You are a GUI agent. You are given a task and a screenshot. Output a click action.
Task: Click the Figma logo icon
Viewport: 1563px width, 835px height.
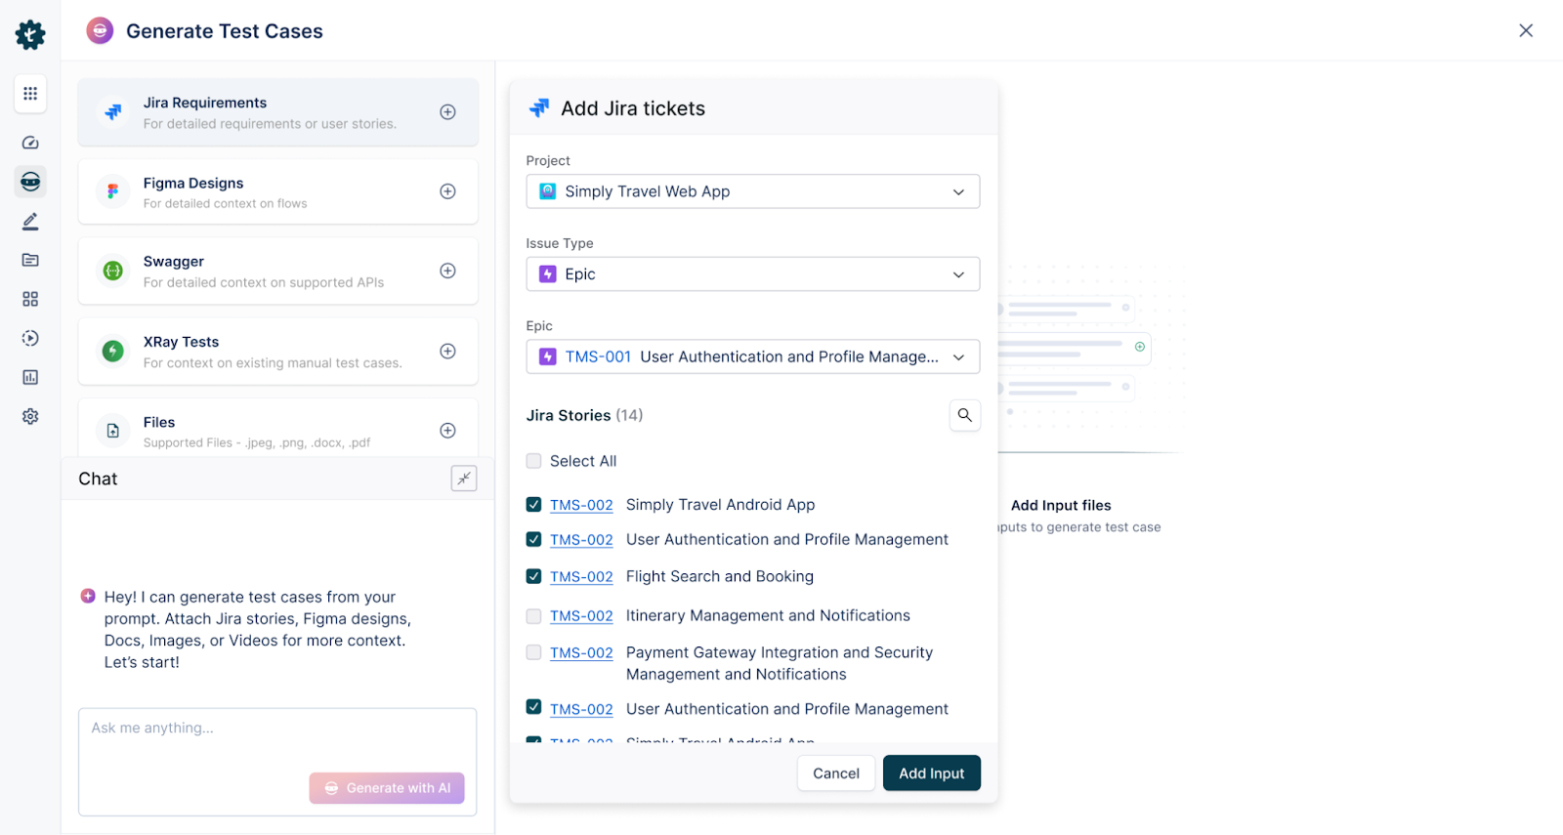click(x=113, y=191)
